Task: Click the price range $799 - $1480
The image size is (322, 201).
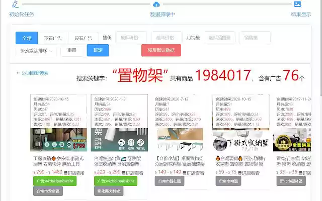Action: click(48, 172)
